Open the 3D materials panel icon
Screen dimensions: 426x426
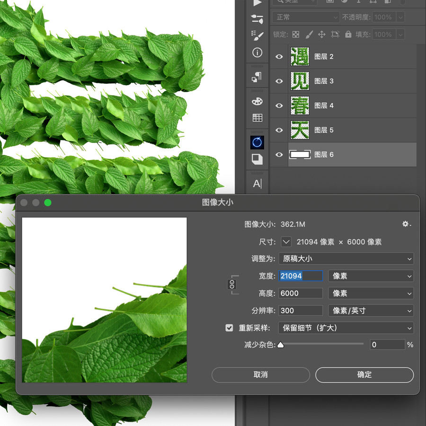(x=257, y=159)
